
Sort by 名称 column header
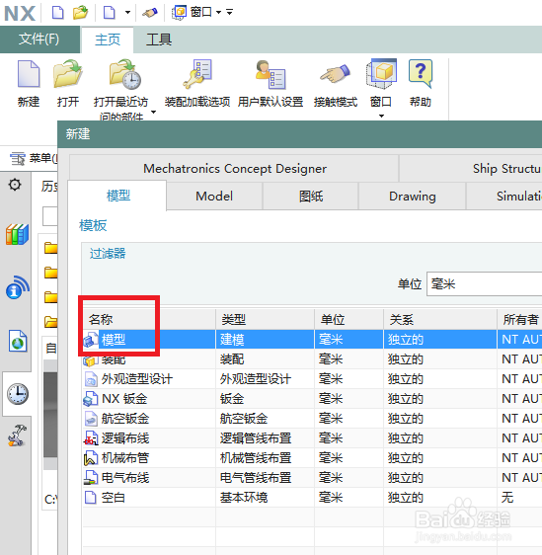[x=149, y=320]
